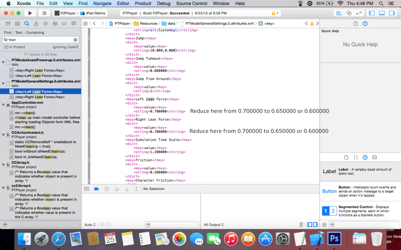Click the data folder in jump bar
Viewport: 401px width, 250px height.
tap(168, 23)
